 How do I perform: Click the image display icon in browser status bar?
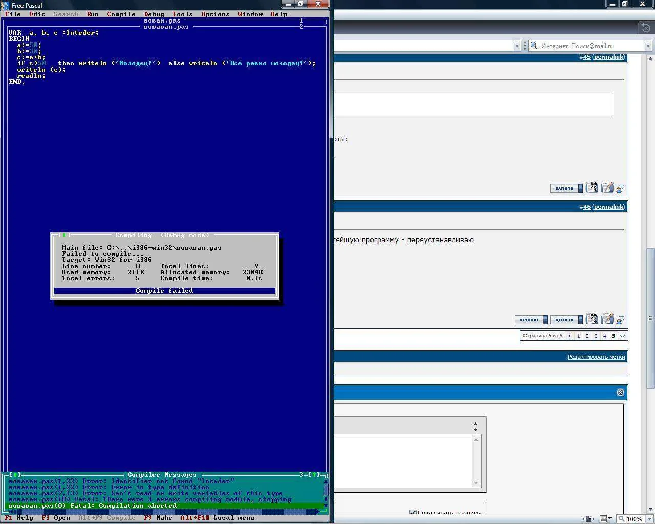[603, 519]
